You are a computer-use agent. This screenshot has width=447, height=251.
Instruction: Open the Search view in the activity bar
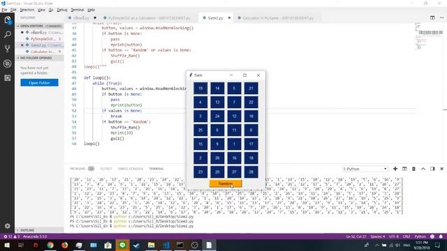click(8, 34)
